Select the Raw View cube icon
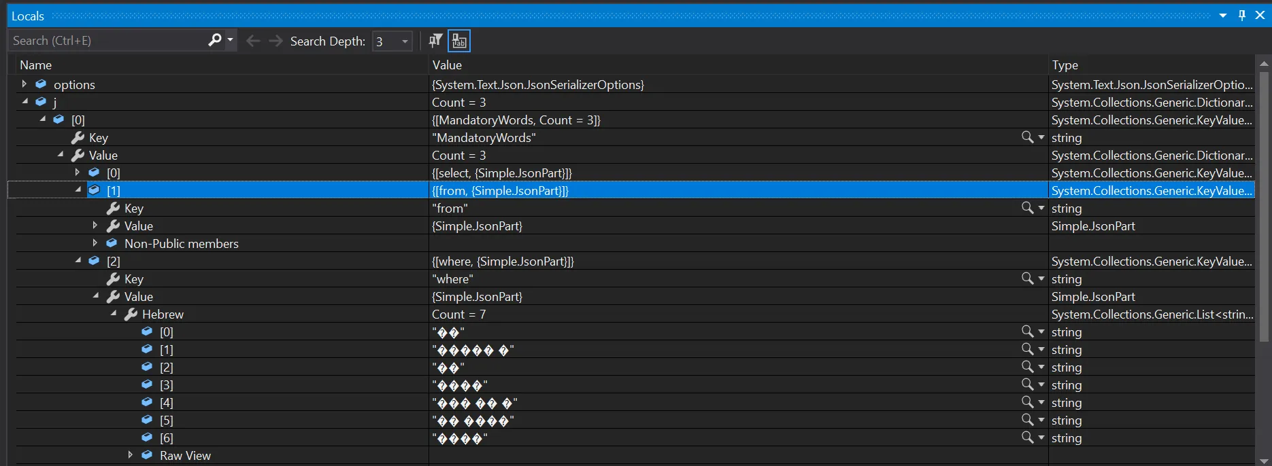 click(x=147, y=455)
